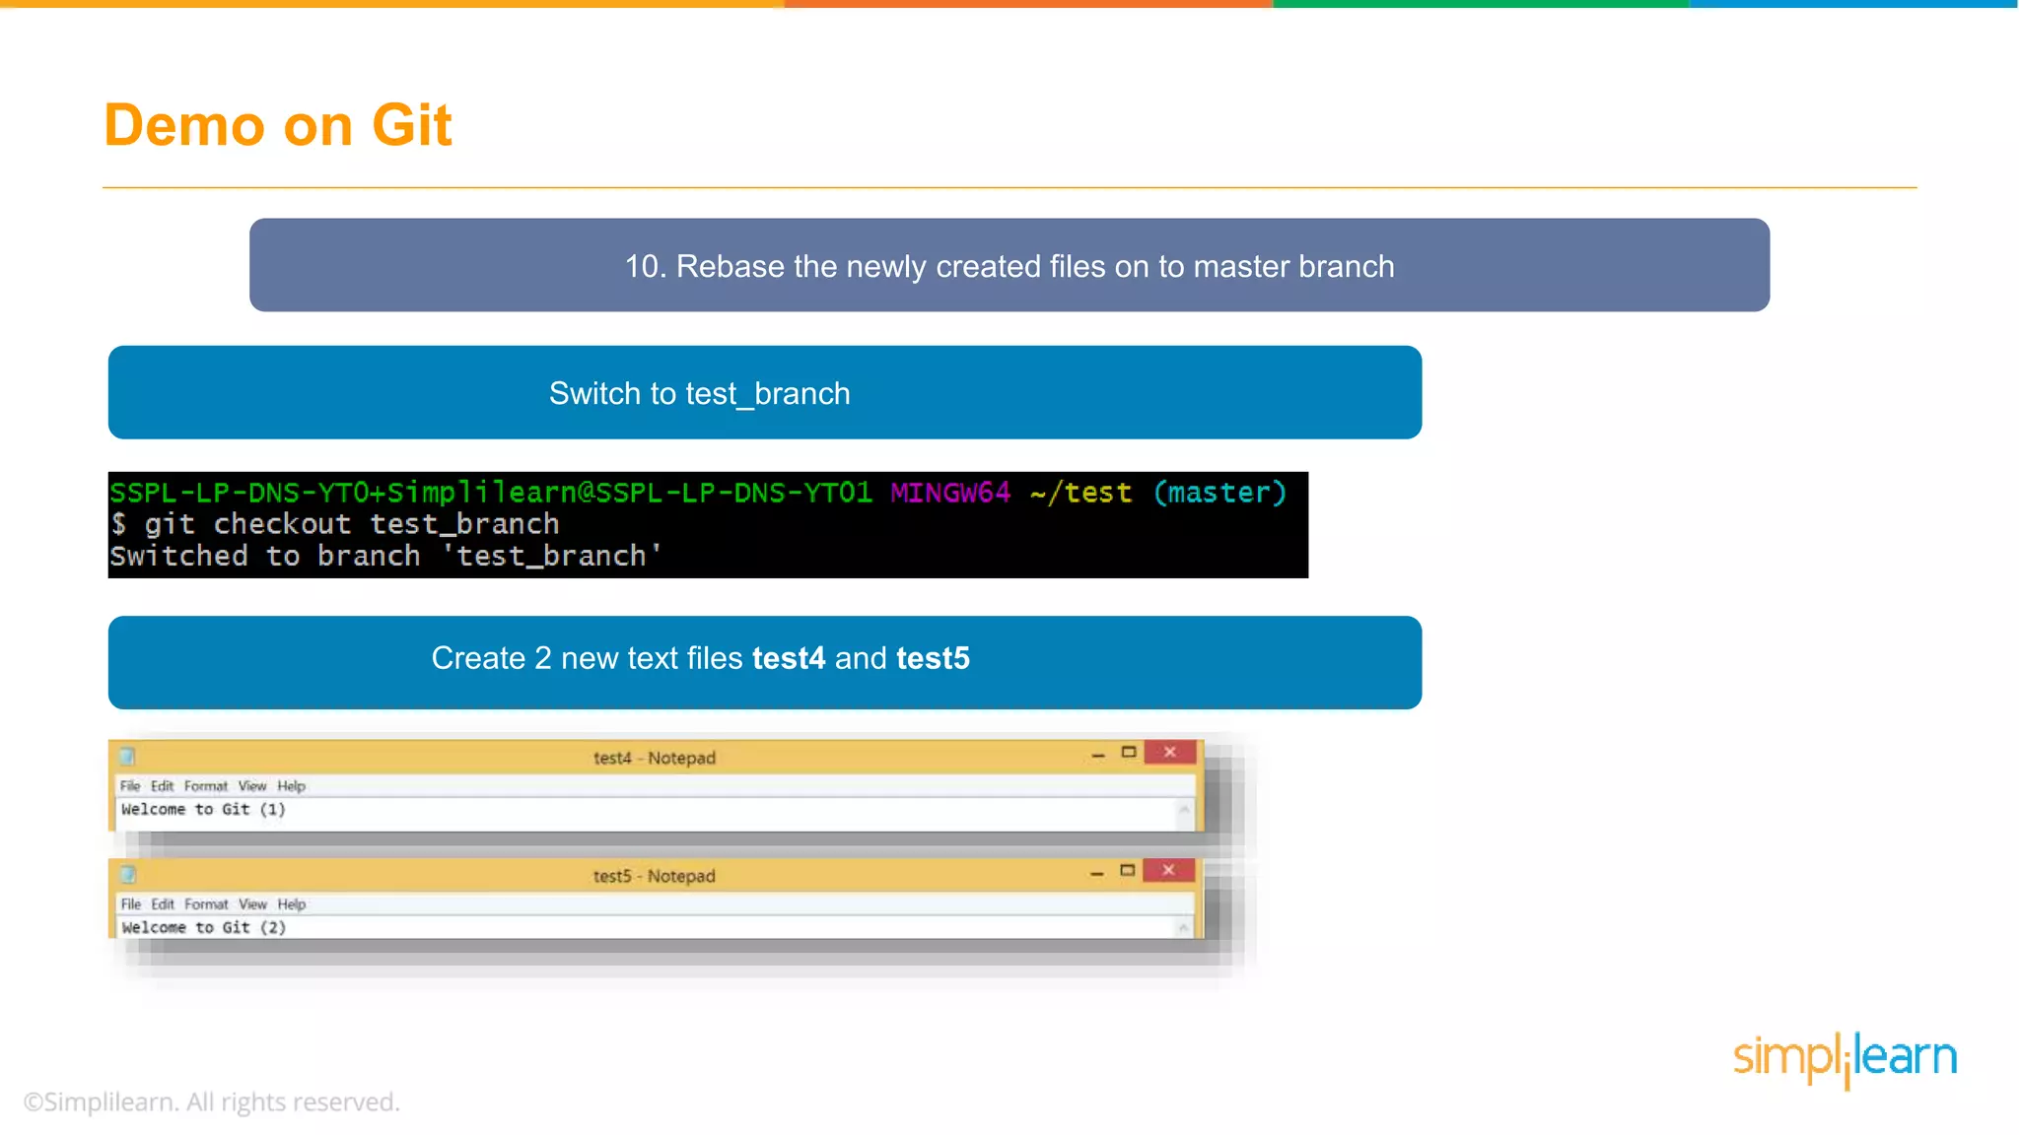Open View menu in test5 Notepad
2019x1135 pixels.
click(252, 904)
